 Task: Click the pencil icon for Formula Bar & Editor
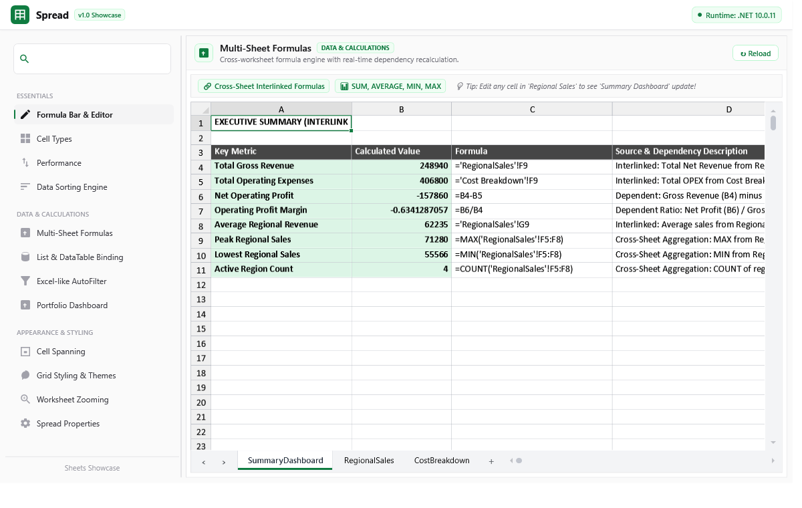[25, 114]
